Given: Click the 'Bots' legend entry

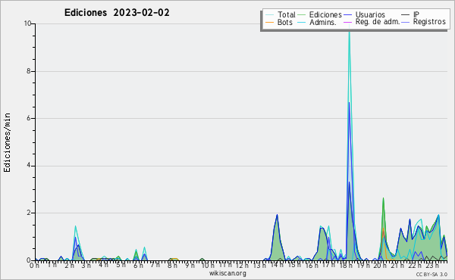Looking at the screenshot, I should click(284, 22).
